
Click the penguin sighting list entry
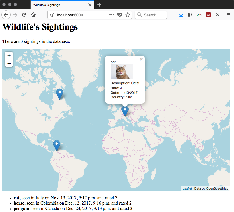click(x=73, y=208)
